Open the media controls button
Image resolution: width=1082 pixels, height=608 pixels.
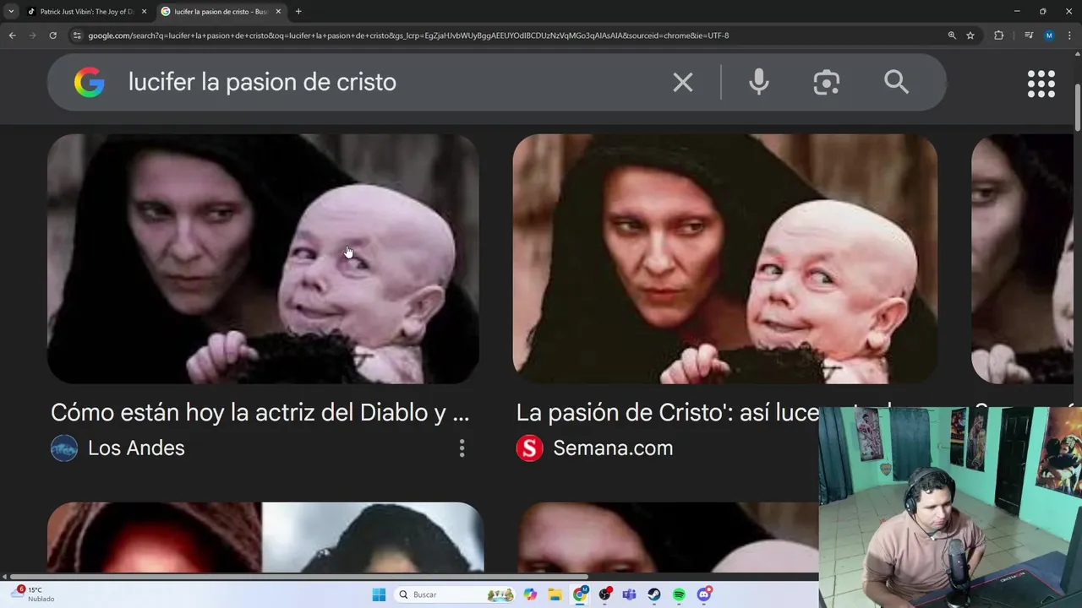click(x=1029, y=35)
